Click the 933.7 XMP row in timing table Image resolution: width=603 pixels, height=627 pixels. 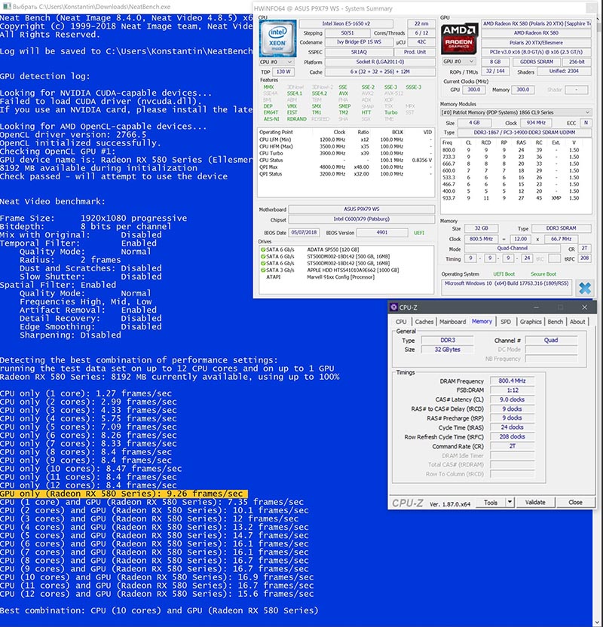[x=516, y=198]
